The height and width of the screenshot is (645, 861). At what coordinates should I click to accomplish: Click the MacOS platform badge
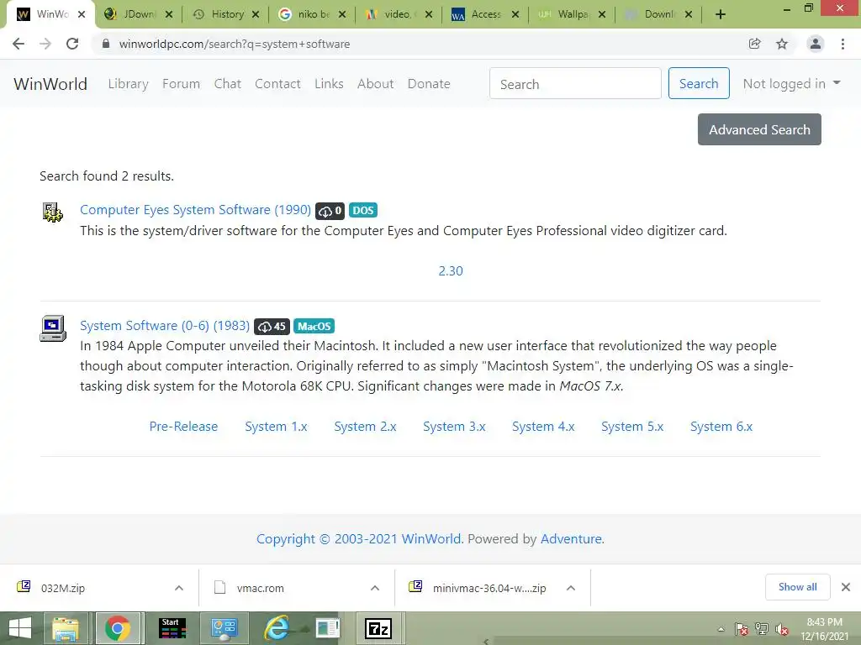314,327
